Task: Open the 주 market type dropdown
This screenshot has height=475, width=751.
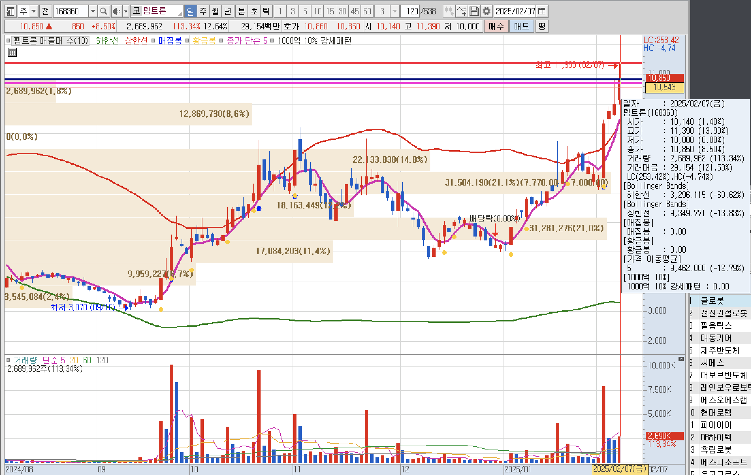Action: click(34, 11)
